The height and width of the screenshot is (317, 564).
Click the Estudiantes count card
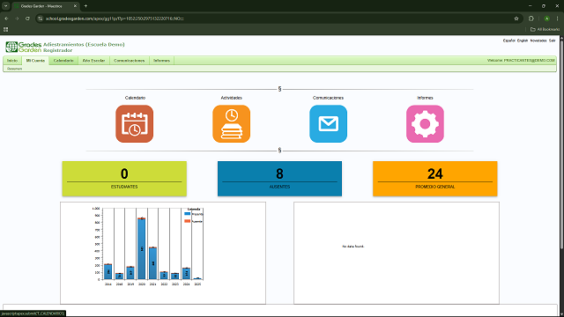124,179
